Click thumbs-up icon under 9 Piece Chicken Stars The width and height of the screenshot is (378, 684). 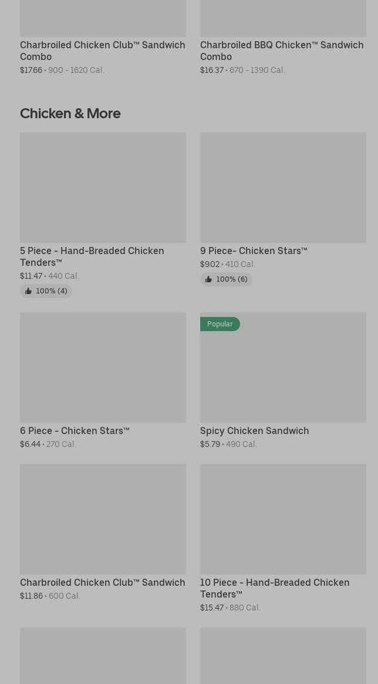(208, 279)
